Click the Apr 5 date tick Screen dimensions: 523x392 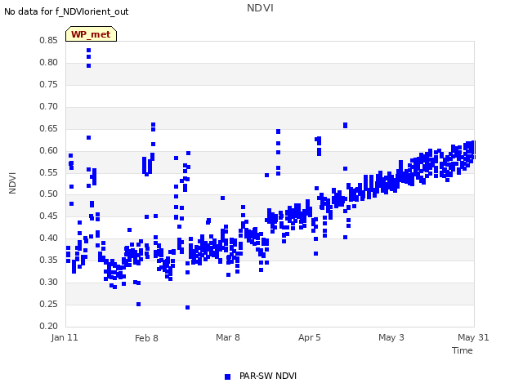[x=309, y=337]
